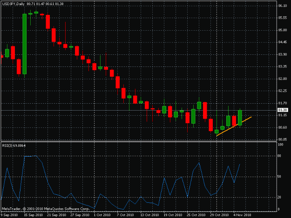Click the 29 Oct 2010 date label
This screenshot has width=291, height=218.
click(x=219, y=215)
